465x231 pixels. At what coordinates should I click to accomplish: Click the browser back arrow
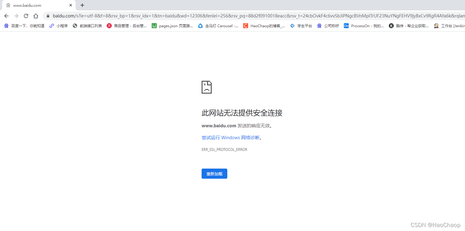6,16
